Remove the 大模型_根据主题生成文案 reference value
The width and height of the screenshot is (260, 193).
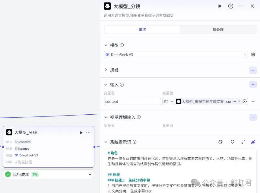pyautogui.click(x=239, y=101)
